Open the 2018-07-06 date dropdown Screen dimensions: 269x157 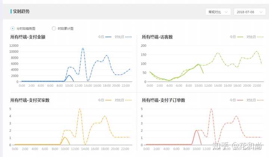(x=249, y=12)
